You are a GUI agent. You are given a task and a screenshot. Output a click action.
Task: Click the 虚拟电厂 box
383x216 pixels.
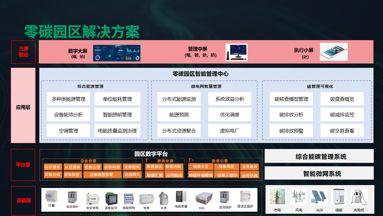click(230, 131)
